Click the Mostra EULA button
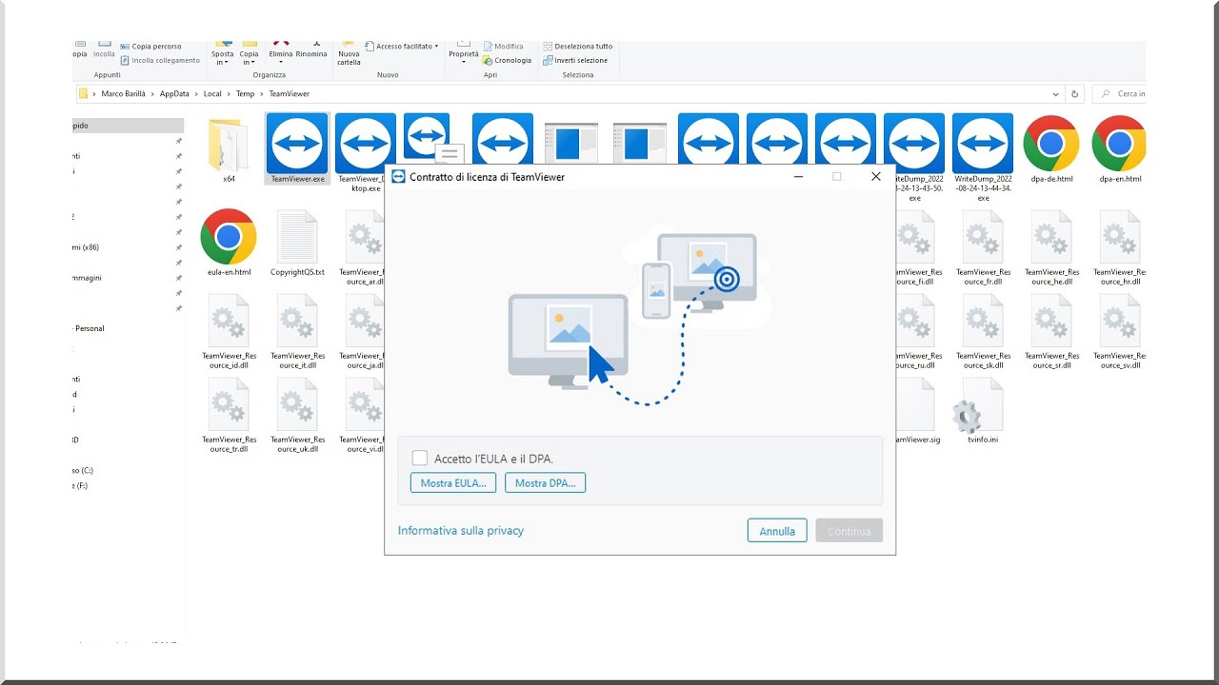Viewport: 1219px width, 685px height. [x=453, y=483]
